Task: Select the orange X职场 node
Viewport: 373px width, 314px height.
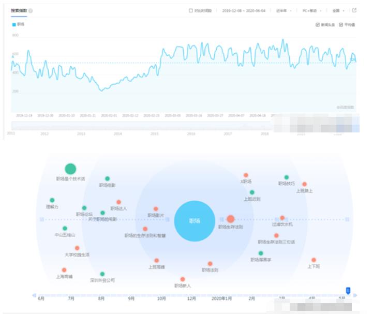Action: 246,175
